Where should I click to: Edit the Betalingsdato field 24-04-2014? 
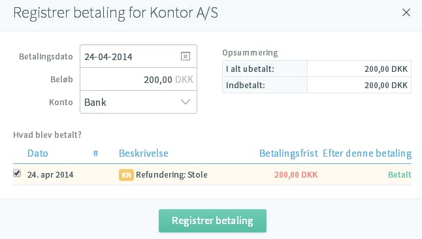[x=138, y=57]
